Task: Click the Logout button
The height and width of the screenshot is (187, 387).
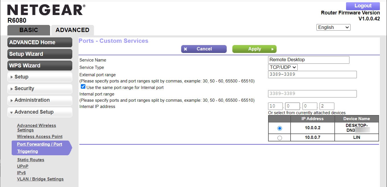Action: pyautogui.click(x=363, y=6)
